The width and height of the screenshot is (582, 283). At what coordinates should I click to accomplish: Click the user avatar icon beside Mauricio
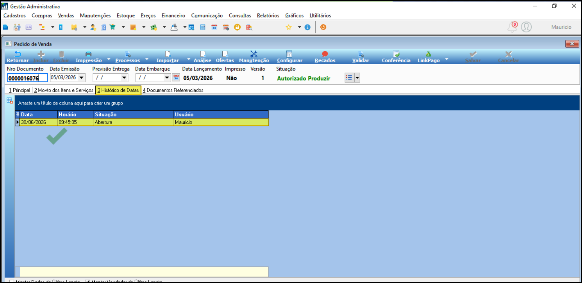point(526,27)
